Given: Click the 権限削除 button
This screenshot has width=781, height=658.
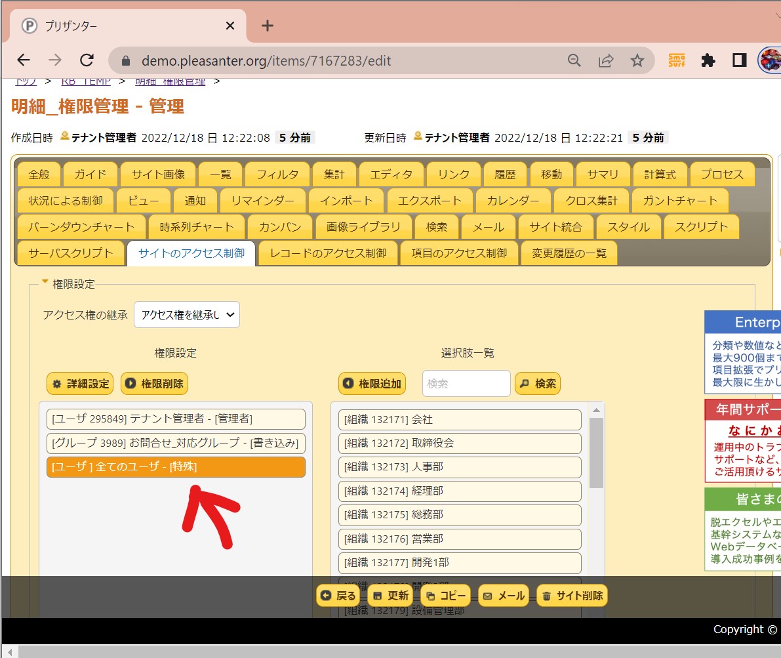Looking at the screenshot, I should tap(154, 384).
